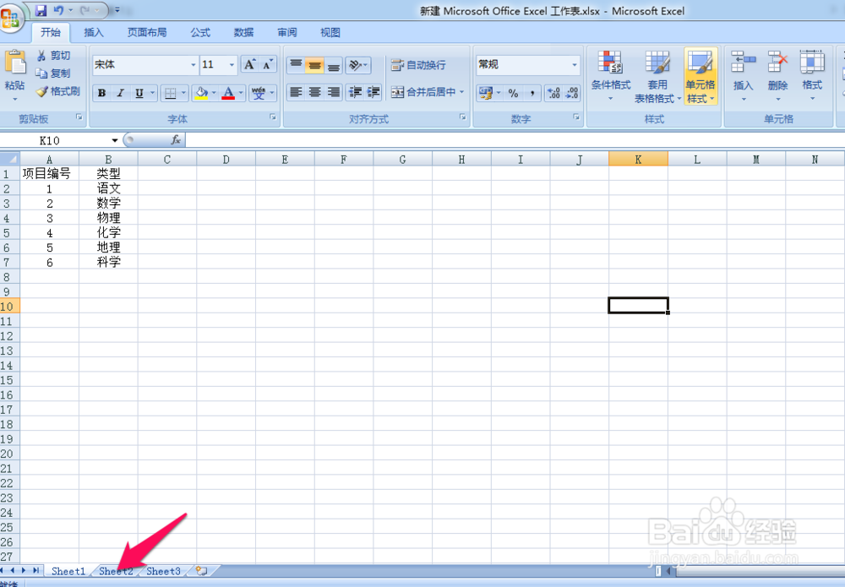Apply percent style

[x=513, y=93]
